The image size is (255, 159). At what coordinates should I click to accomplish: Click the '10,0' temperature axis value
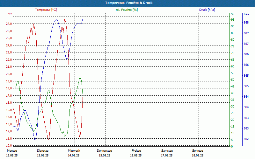(9, 145)
